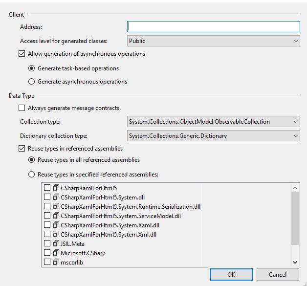Select Reuse types in all referenced assemblies
307x286 pixels.
(31, 160)
